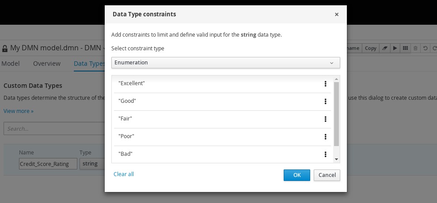The height and width of the screenshot is (203, 437).
Task: Open kebab menu for "Bad" row
Action: 325,154
